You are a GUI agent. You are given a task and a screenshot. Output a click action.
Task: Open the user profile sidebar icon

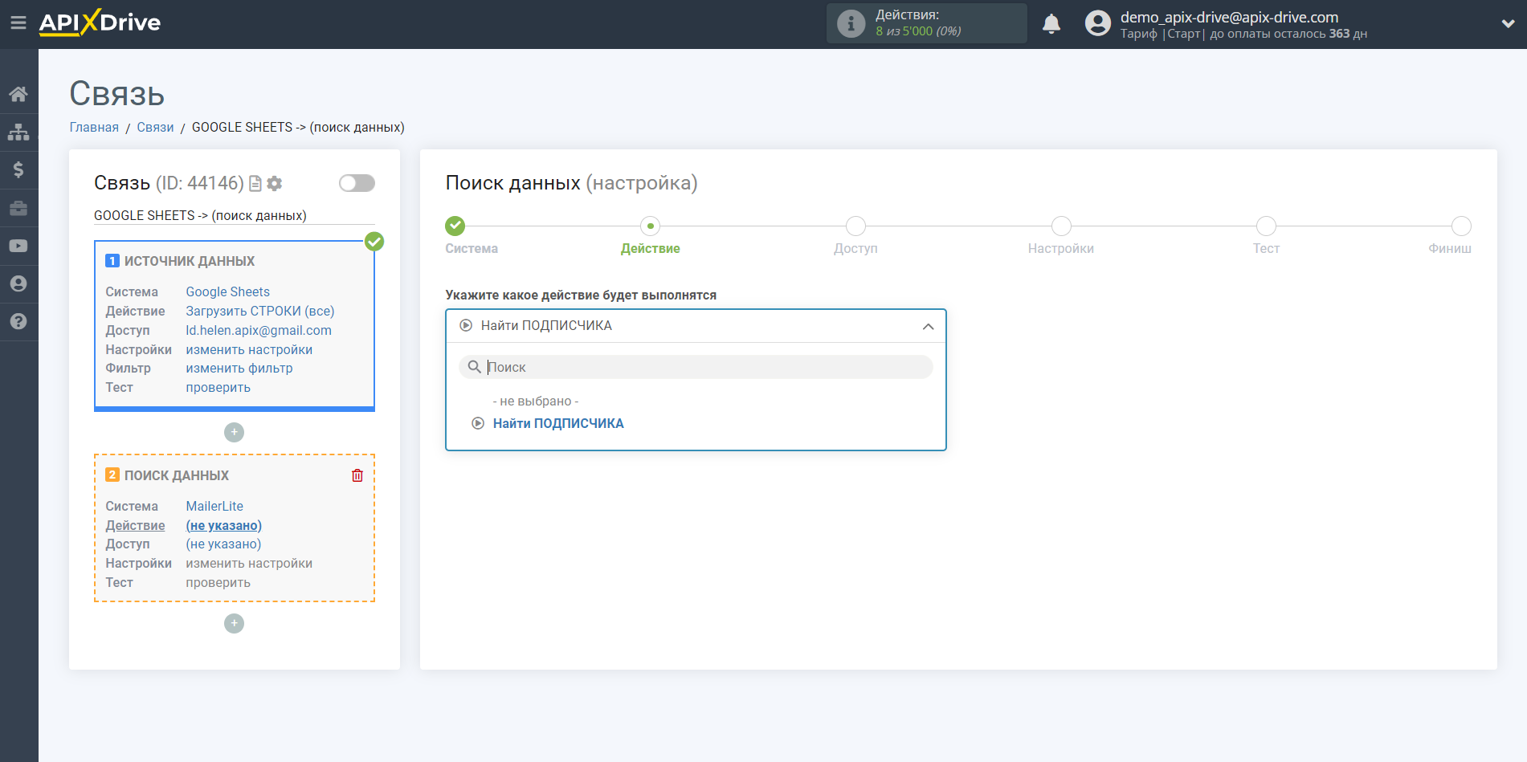click(18, 283)
